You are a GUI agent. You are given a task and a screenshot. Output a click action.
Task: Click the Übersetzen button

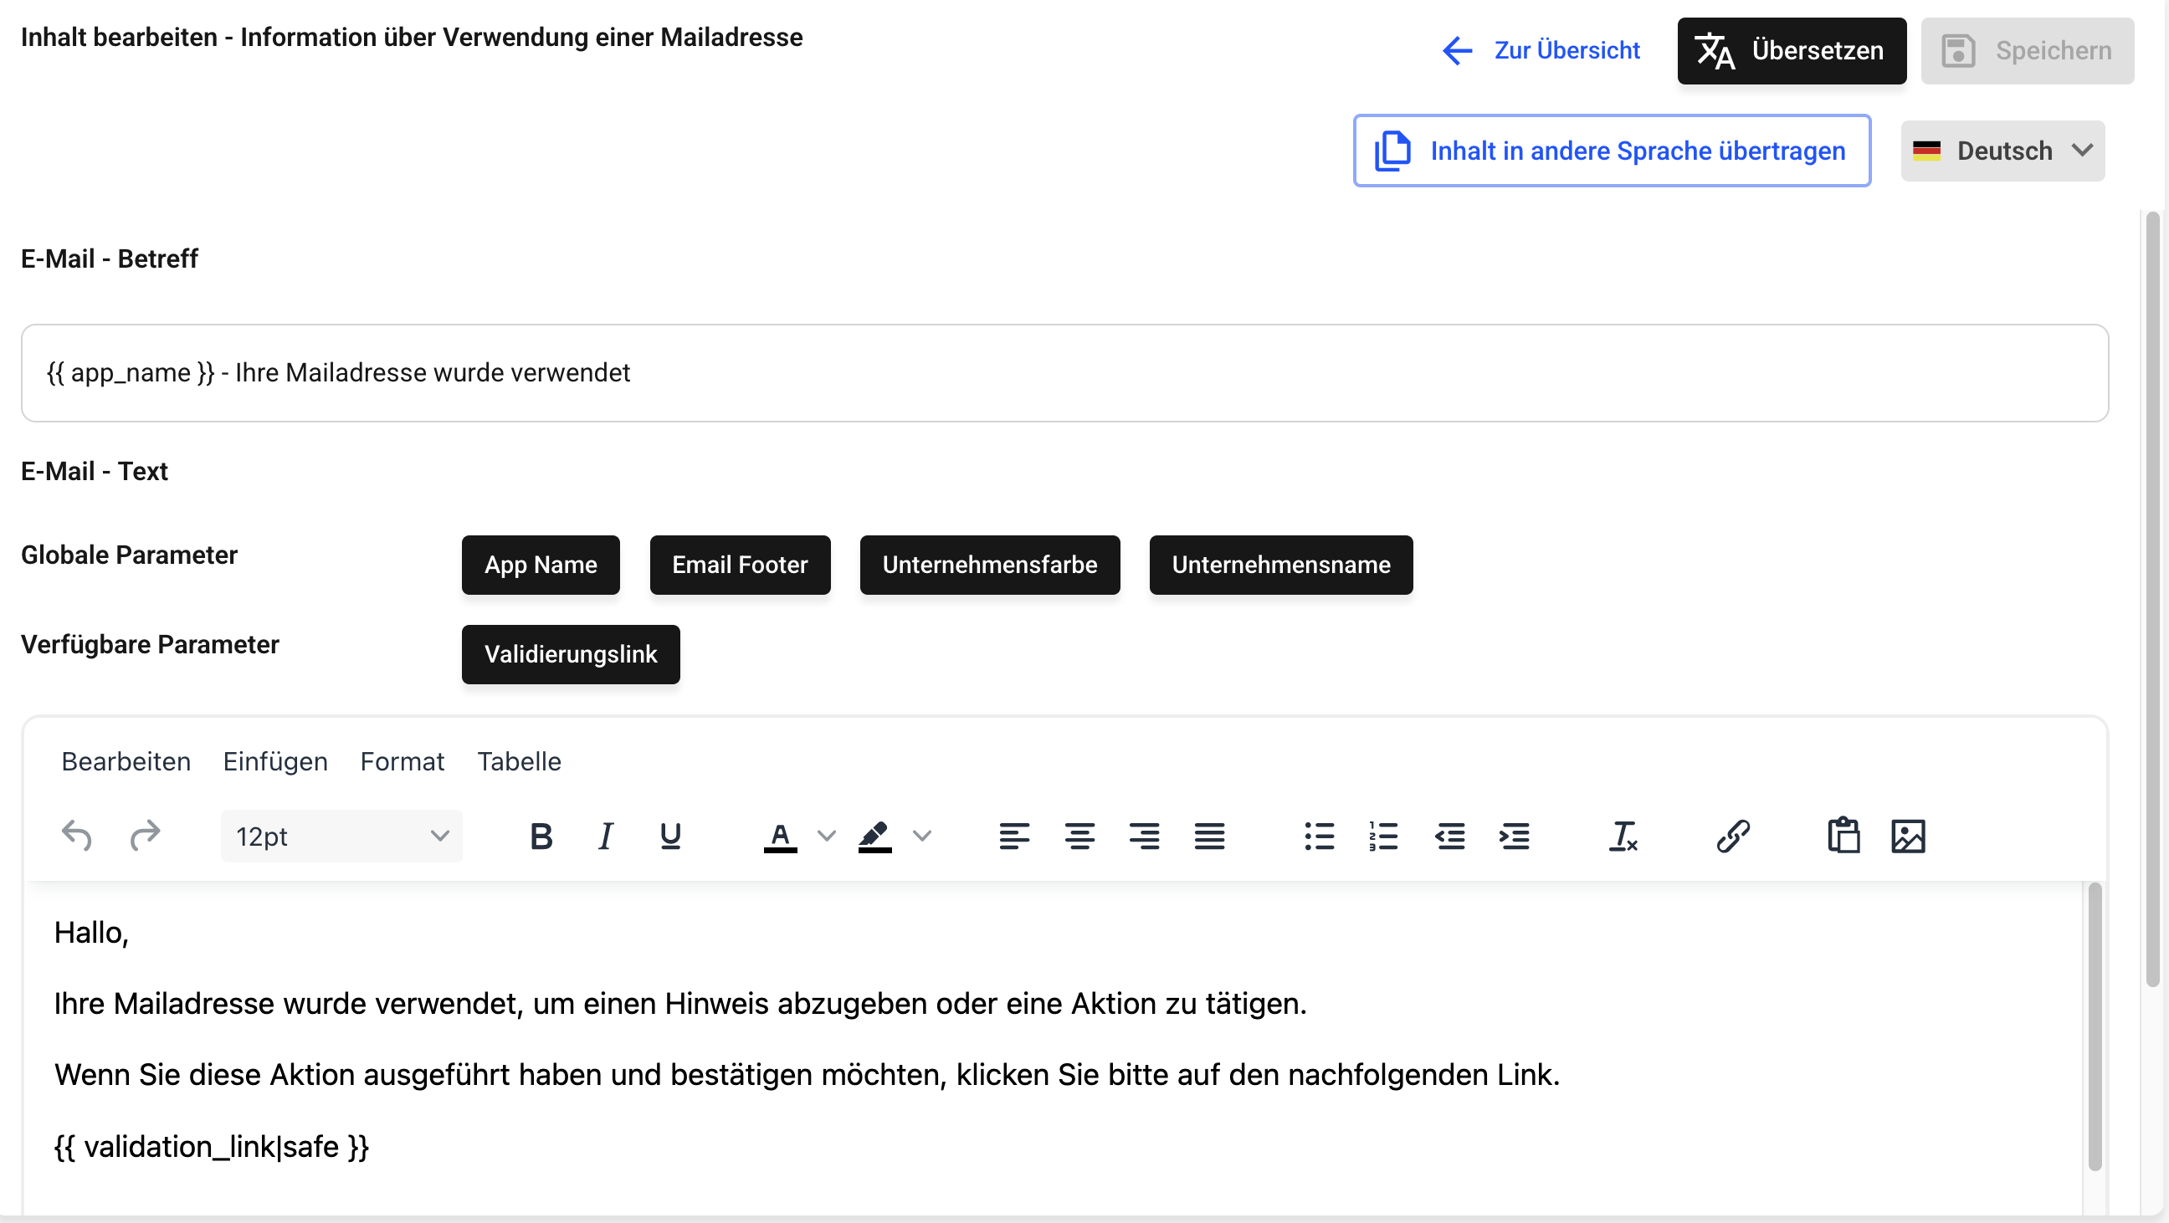click(x=1791, y=50)
